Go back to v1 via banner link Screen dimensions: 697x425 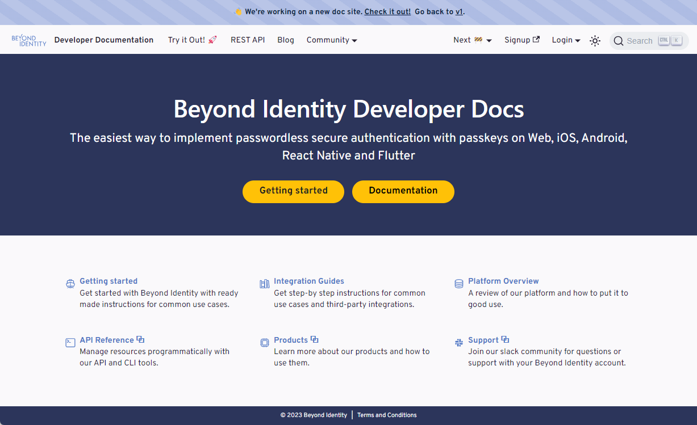tap(459, 11)
